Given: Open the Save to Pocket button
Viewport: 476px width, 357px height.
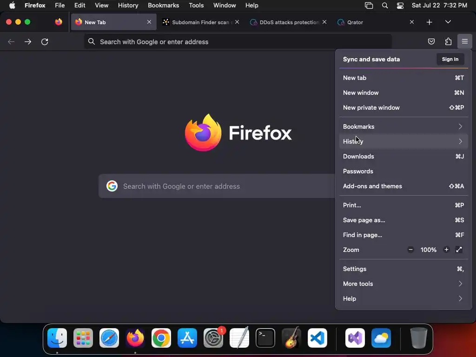Looking at the screenshot, I should (x=431, y=41).
